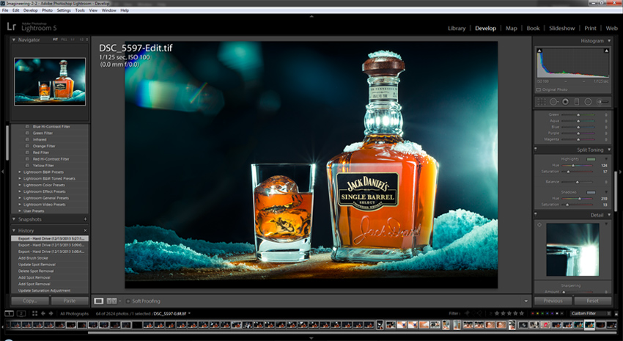
Task: Open main window display button 1
Action: tap(9, 314)
